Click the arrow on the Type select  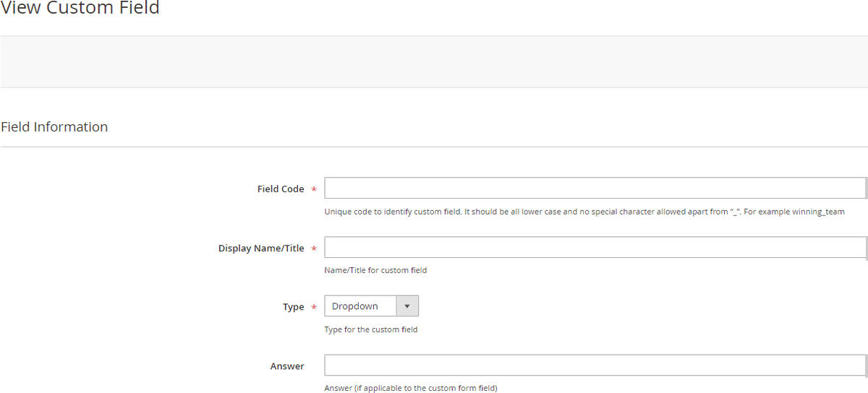(x=407, y=306)
